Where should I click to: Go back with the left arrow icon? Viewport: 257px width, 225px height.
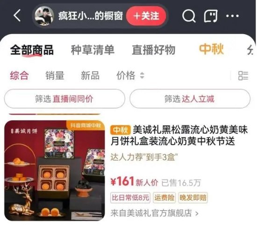point(17,15)
